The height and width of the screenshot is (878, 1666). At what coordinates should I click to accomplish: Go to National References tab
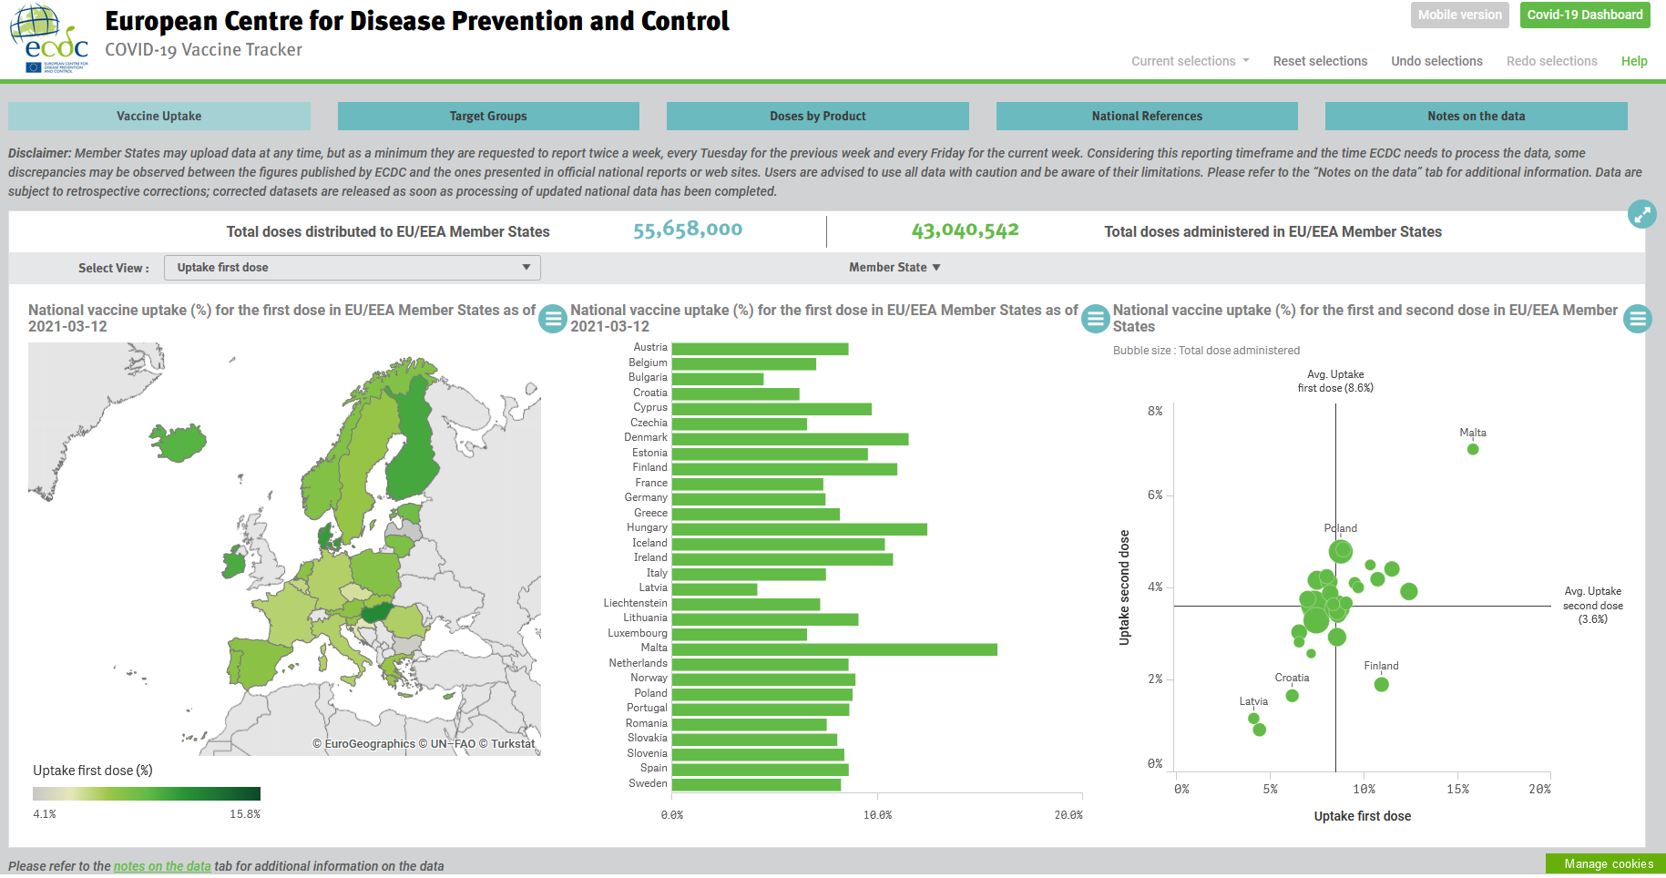pos(1147,116)
